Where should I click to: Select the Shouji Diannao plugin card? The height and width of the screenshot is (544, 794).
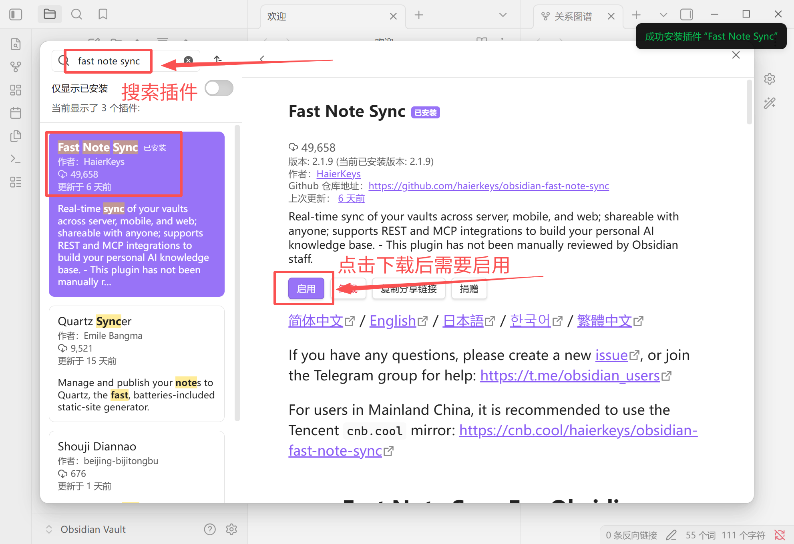click(x=137, y=467)
